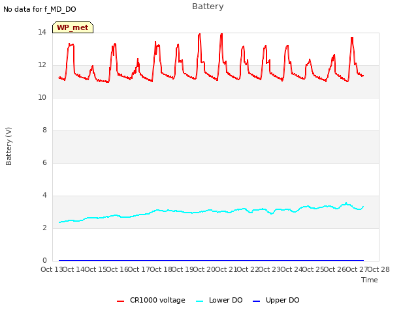Toggle the CR1000 voltage legend entry
The height and width of the screenshot is (313, 418).
click(x=151, y=300)
